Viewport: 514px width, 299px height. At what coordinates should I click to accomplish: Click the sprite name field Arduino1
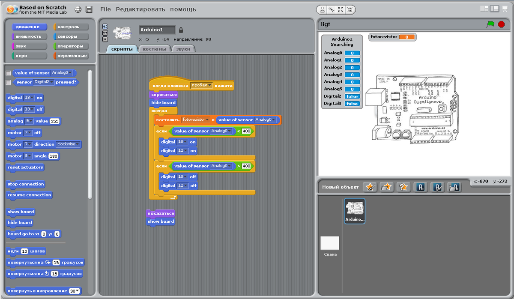coord(157,30)
